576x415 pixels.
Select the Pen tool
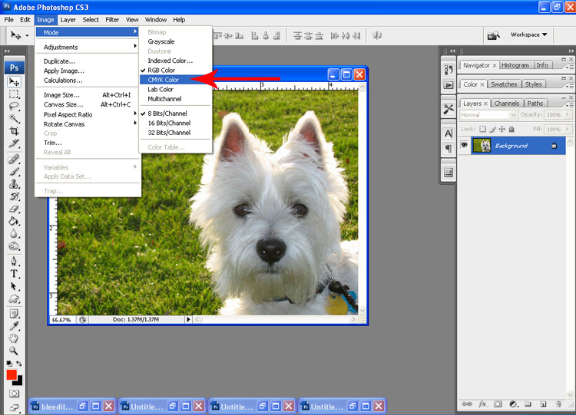14,262
